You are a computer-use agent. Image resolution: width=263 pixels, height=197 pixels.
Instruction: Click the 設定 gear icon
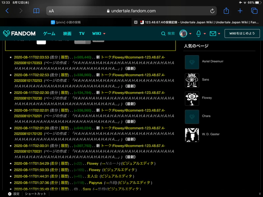(10, 194)
